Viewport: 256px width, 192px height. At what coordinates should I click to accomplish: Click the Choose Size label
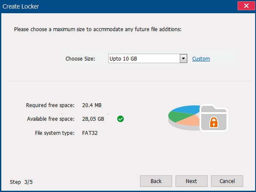point(80,59)
